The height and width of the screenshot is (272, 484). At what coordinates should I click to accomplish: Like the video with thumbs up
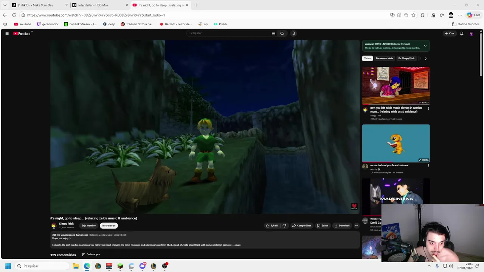pos(271,226)
